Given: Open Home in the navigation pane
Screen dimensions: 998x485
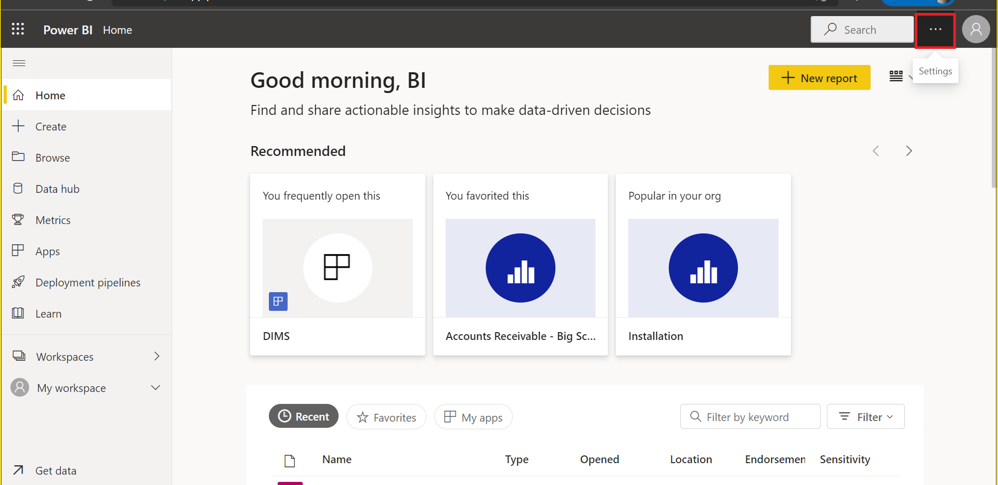Looking at the screenshot, I should (x=87, y=95).
